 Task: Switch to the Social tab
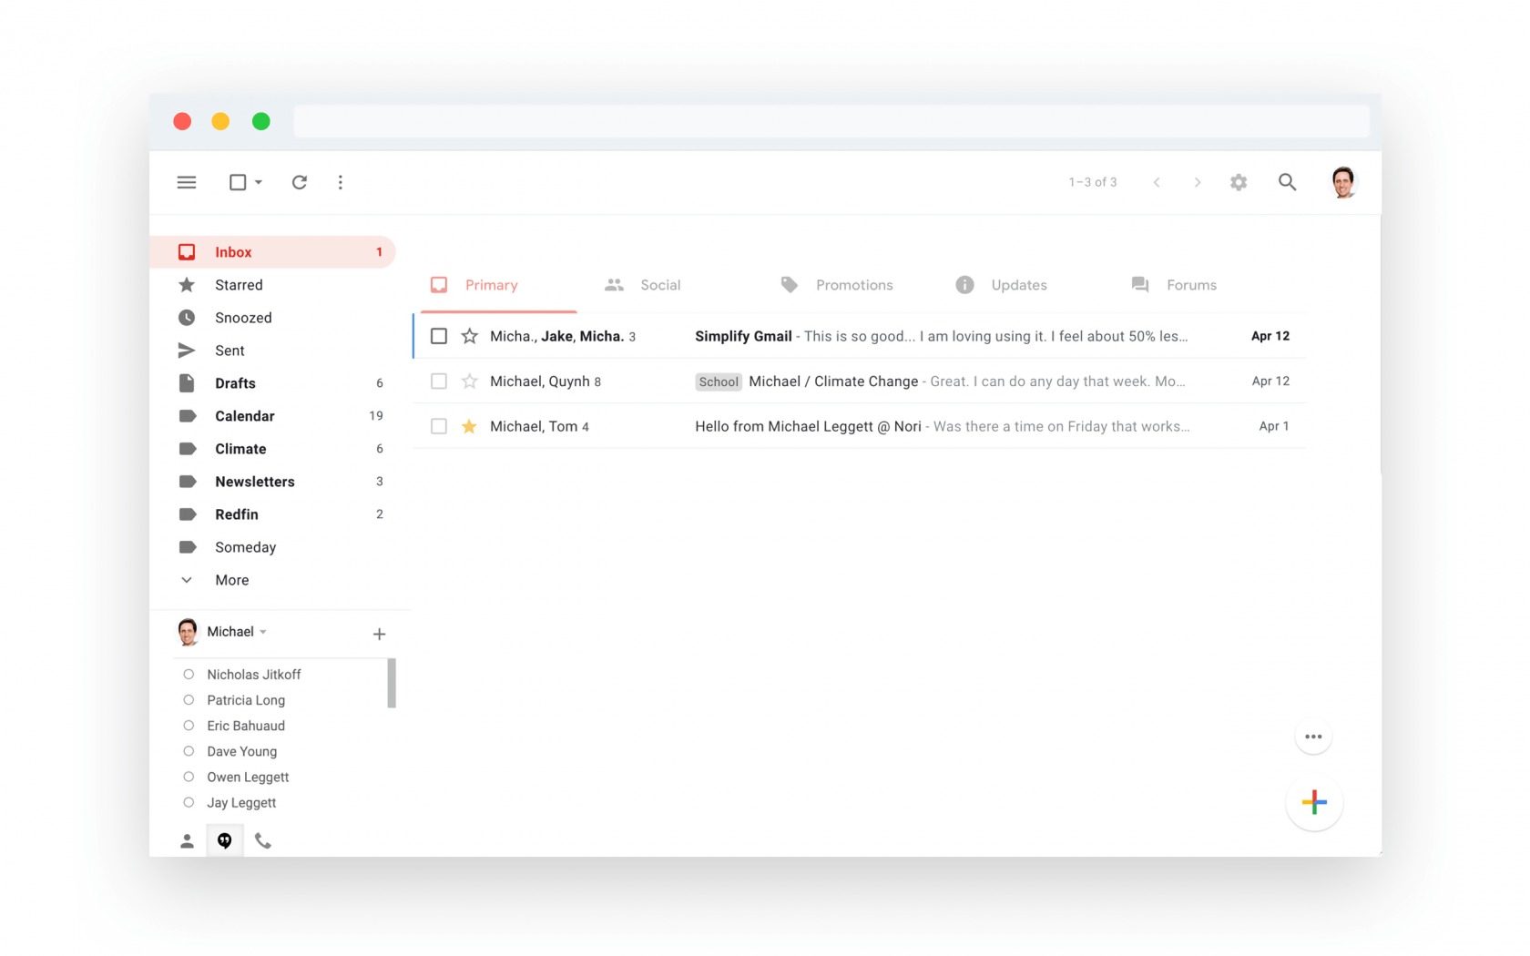pyautogui.click(x=659, y=285)
